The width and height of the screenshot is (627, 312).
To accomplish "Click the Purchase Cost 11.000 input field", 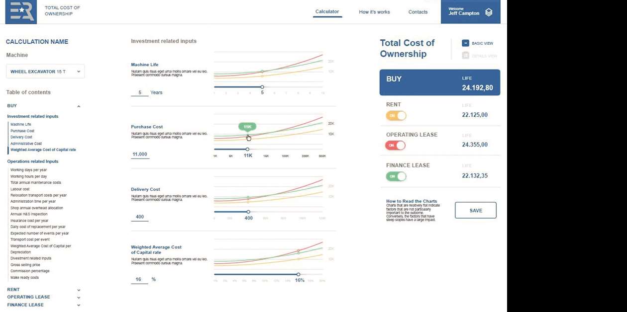I will pos(140,154).
